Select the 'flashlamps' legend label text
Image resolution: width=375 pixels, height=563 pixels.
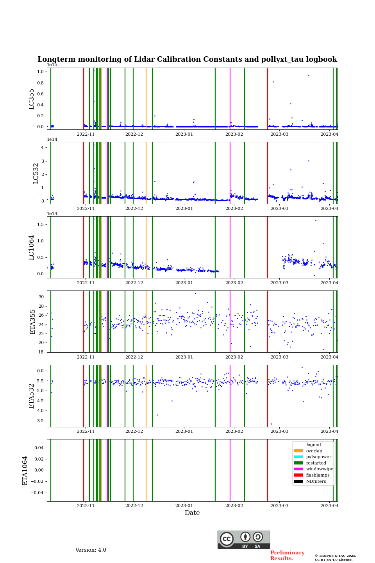[318, 475]
